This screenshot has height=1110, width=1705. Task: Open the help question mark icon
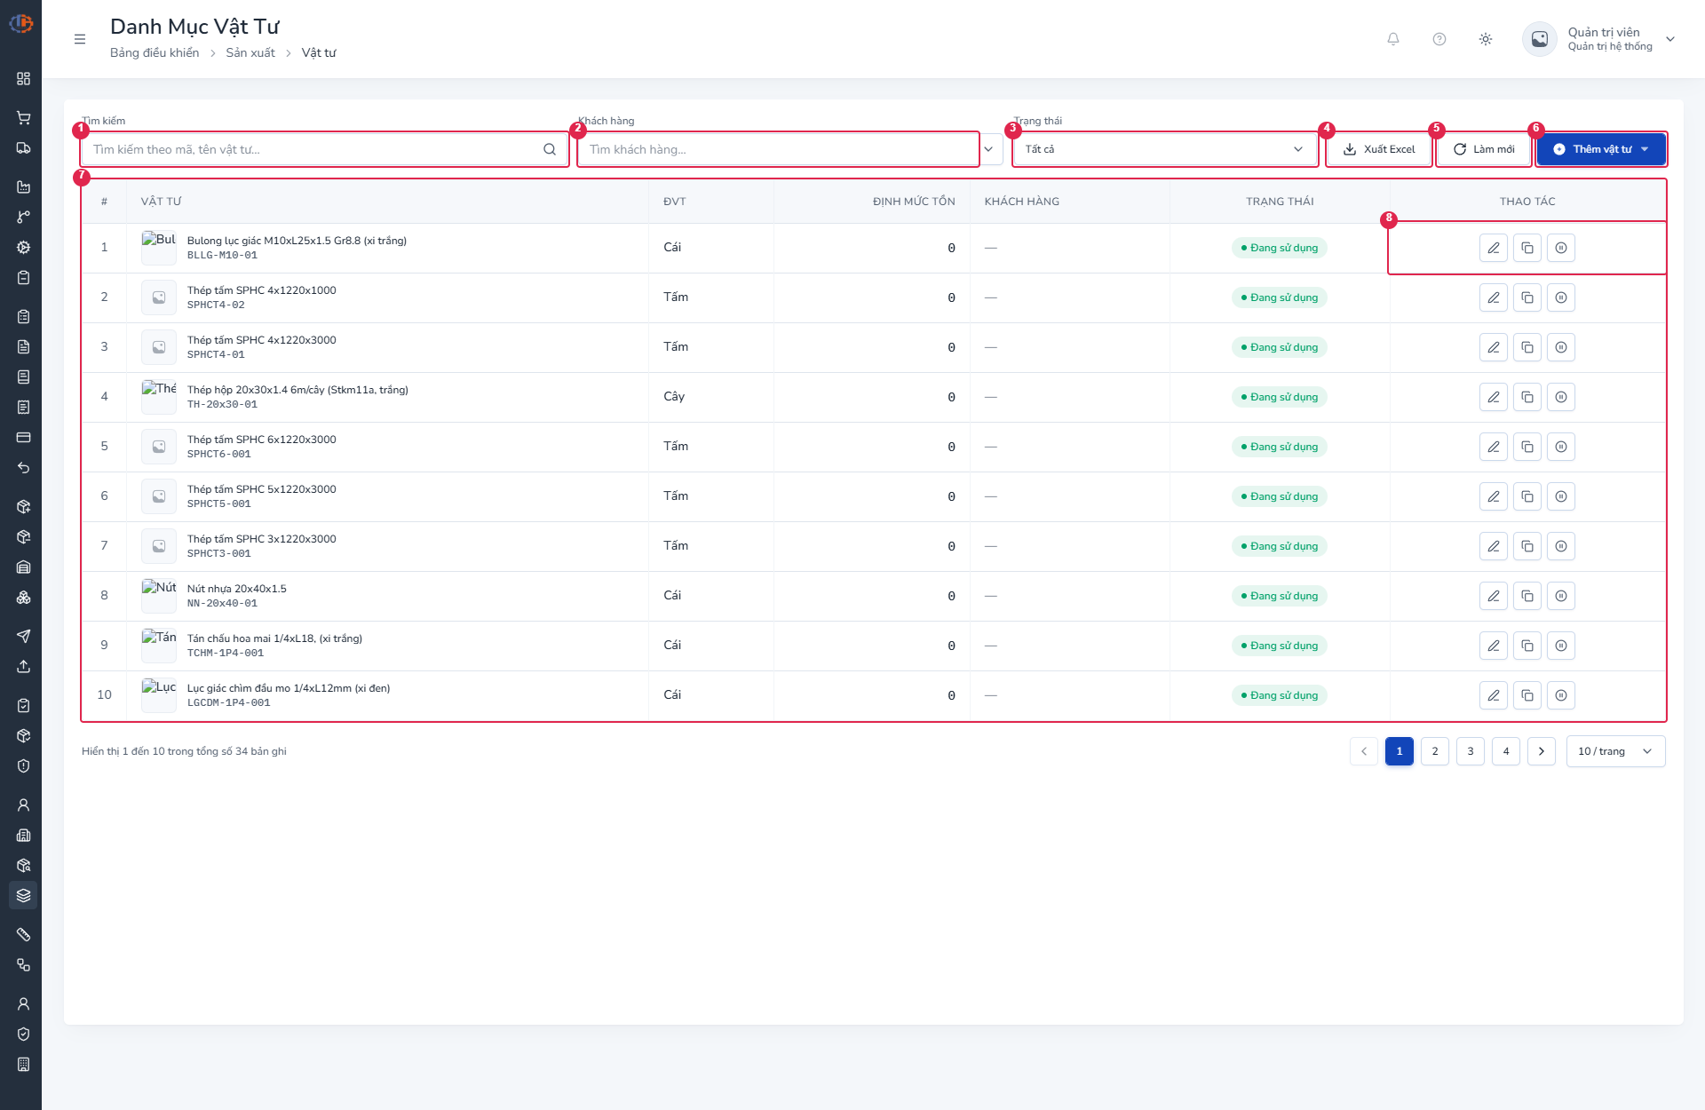click(x=1439, y=39)
